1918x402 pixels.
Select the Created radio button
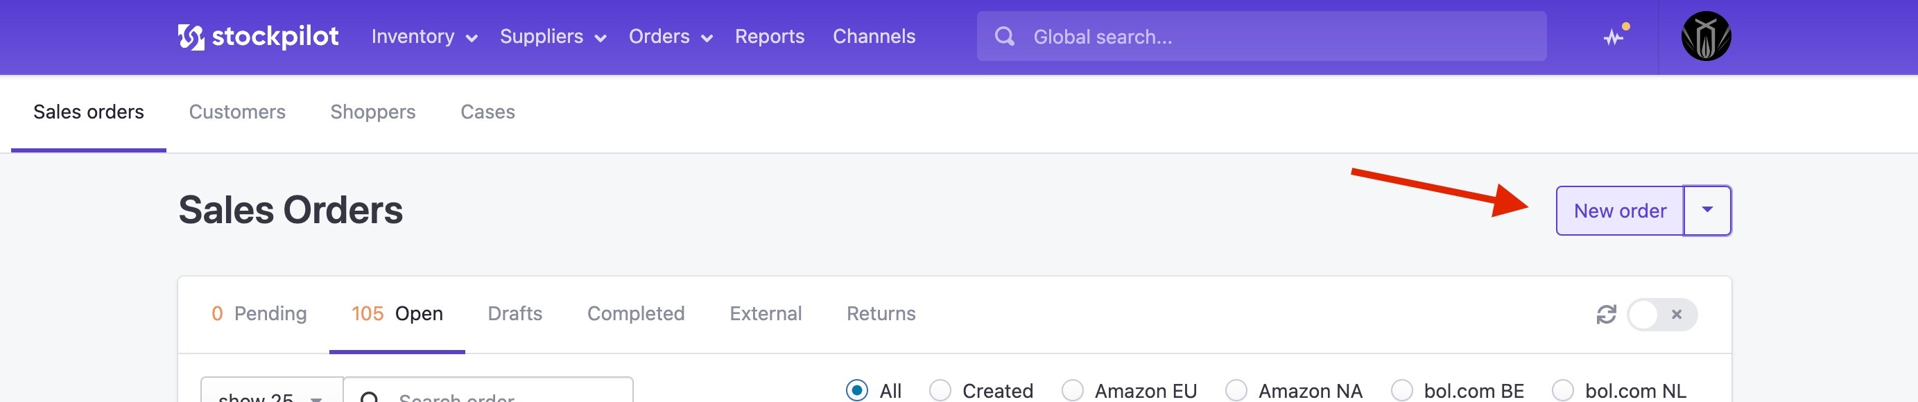coord(940,390)
